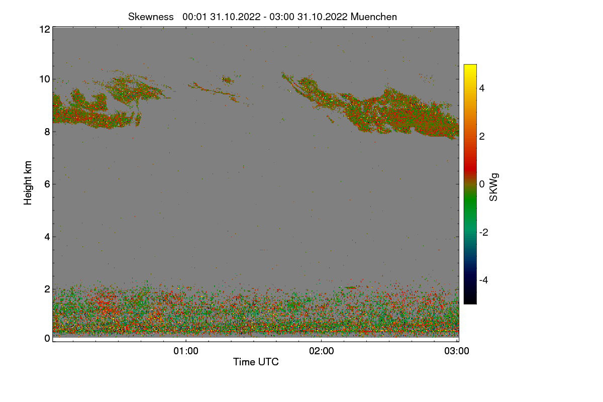Image resolution: width=603 pixels, height=402 pixels.
Task: Click the SKWg colorbar label
Action: (x=494, y=186)
